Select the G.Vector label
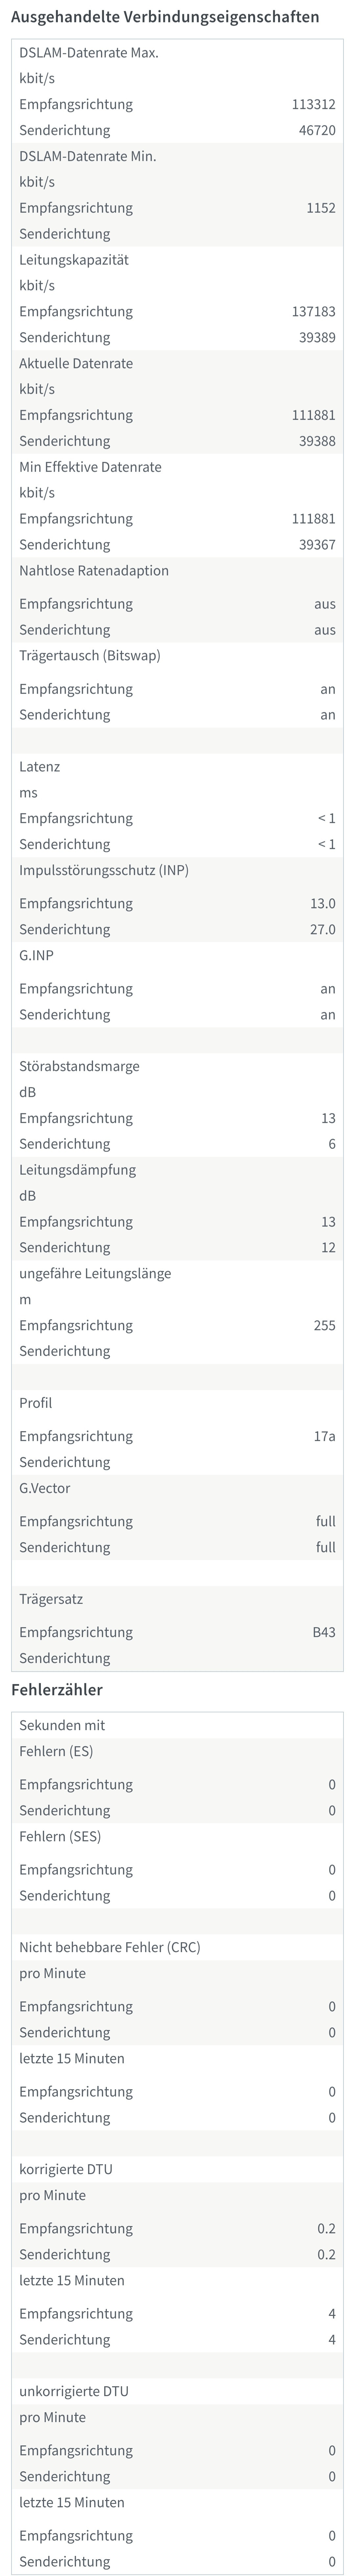This screenshot has height=2576, width=355. 45,1488
